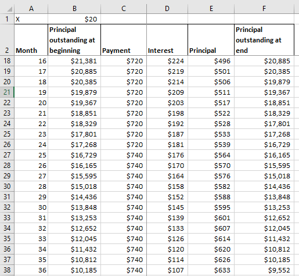The width and height of the screenshot is (299, 276).
Task: Click principal cell $564
Action: pyautogui.click(x=211, y=155)
